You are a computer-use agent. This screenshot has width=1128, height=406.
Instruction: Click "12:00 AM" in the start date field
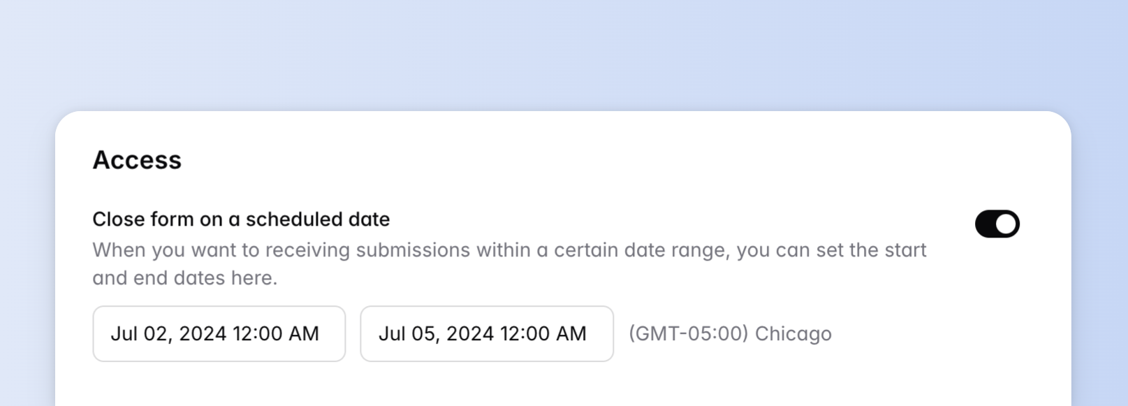coord(275,334)
